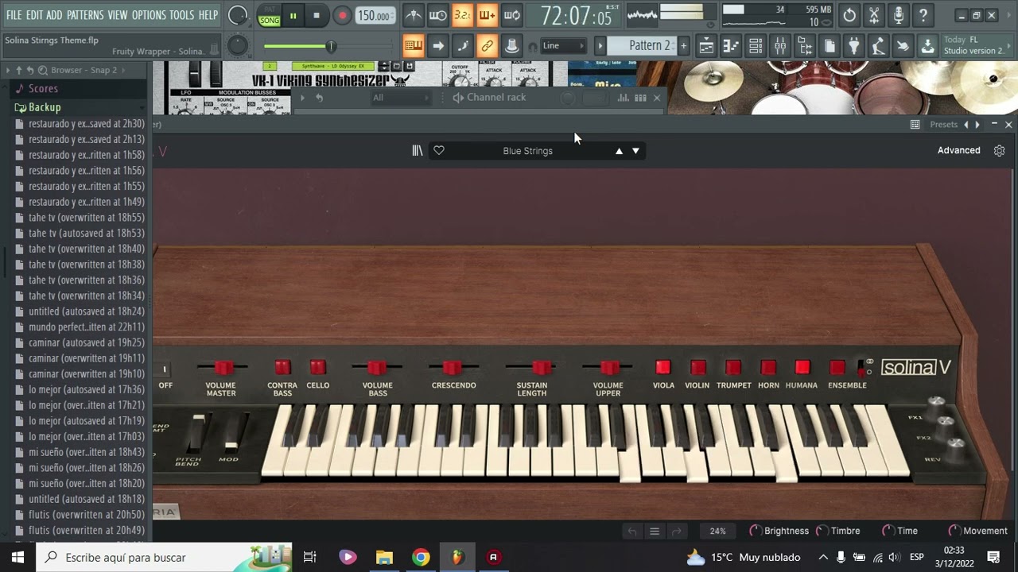The height and width of the screenshot is (572, 1018).
Task: Open the audio editor scissors icon
Action: 874,15
